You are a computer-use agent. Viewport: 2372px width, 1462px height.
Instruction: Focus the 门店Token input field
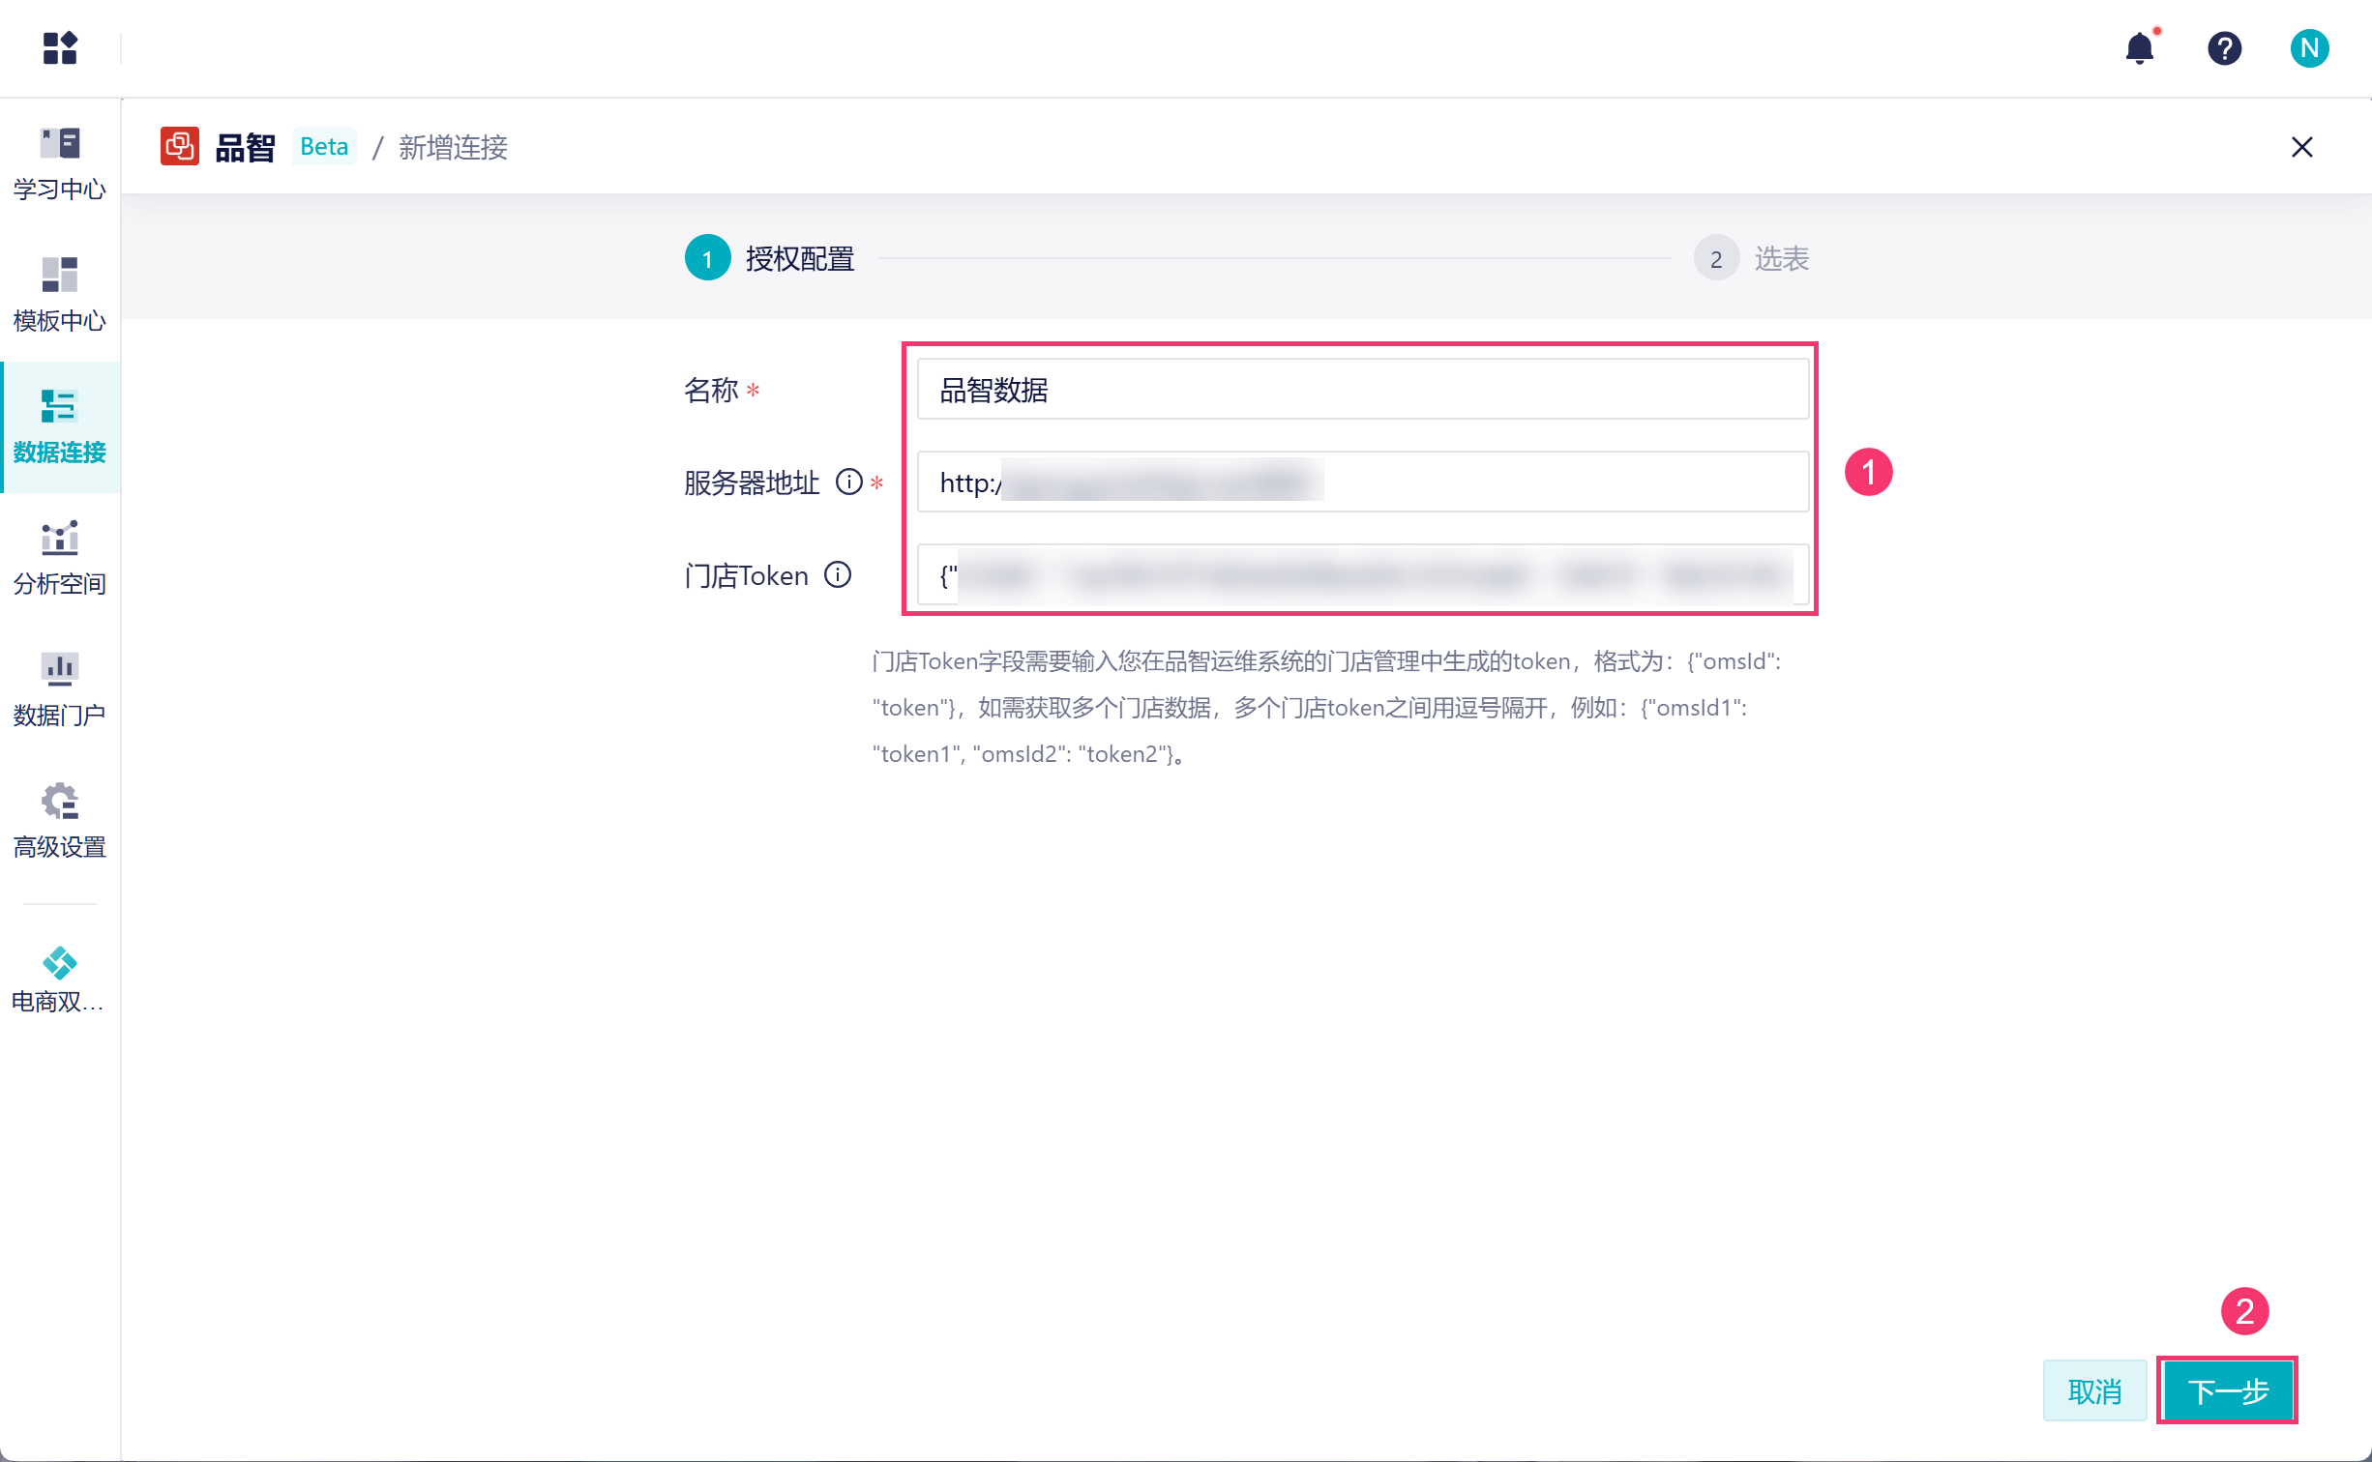pyautogui.click(x=1362, y=575)
